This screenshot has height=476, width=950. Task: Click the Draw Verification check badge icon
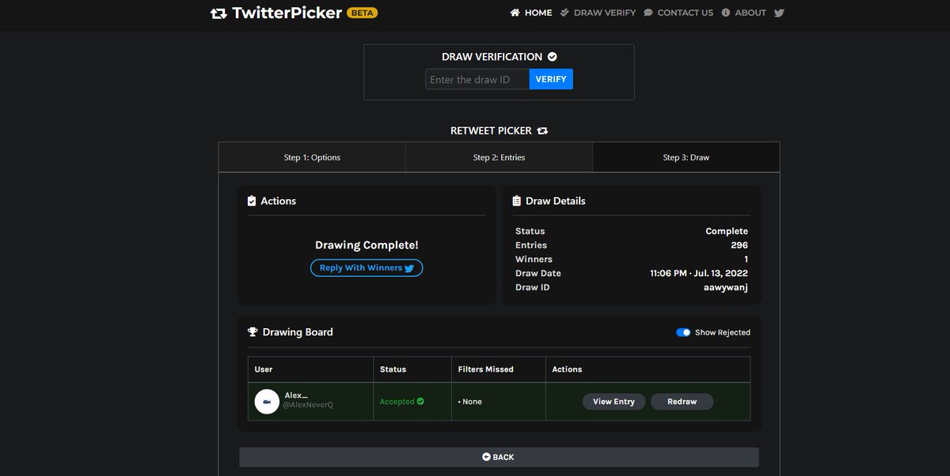tap(553, 57)
